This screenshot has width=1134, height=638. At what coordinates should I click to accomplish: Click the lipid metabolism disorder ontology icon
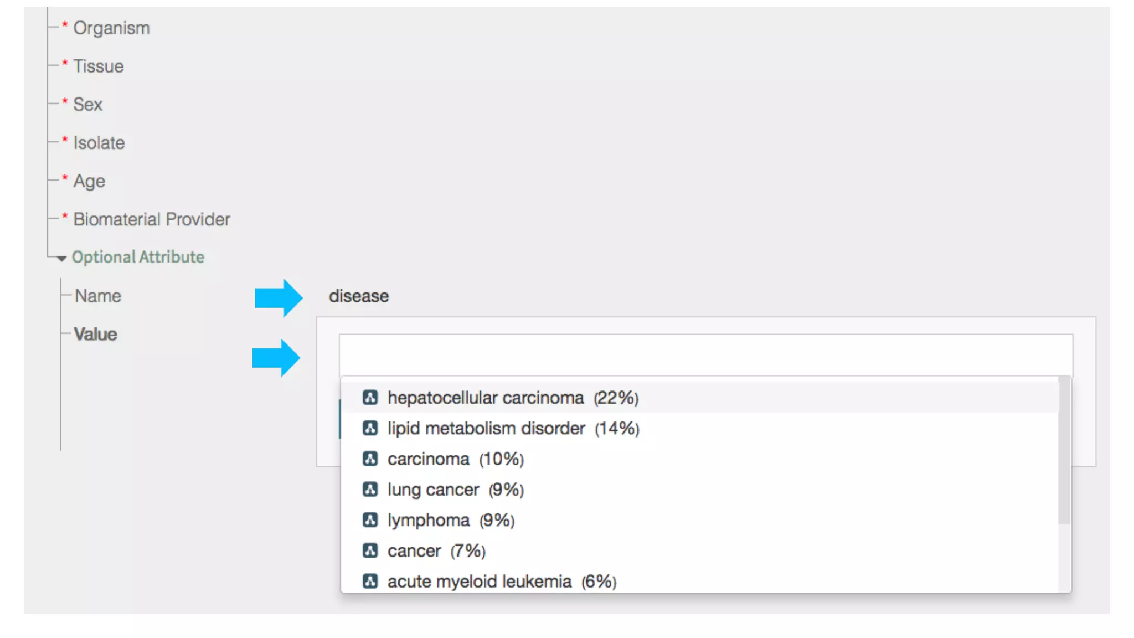(x=370, y=428)
